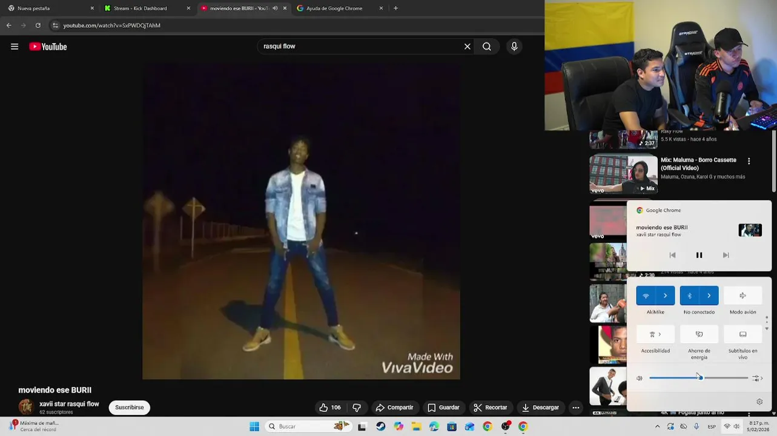Skip to next track in media flyout
Viewport: 777px width, 436px height.
[726, 255]
